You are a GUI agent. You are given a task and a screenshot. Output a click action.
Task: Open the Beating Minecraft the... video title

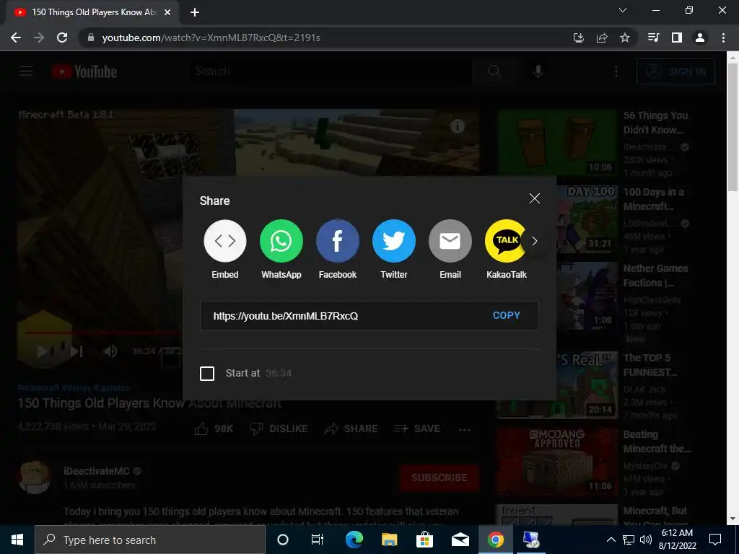pyautogui.click(x=657, y=441)
